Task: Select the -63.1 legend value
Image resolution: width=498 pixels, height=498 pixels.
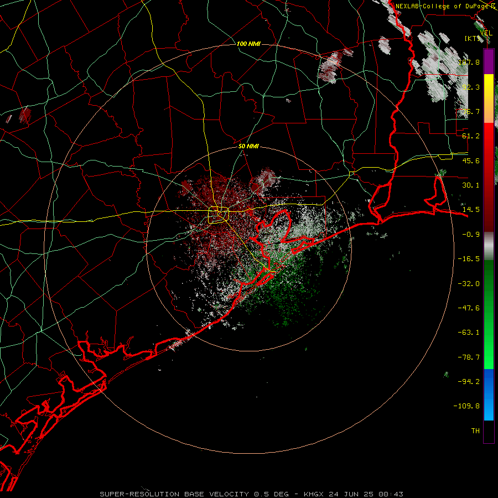Action: pyautogui.click(x=469, y=333)
